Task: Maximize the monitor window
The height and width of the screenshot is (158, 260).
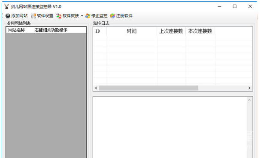Action: 235,6
